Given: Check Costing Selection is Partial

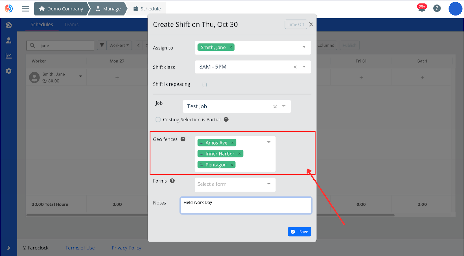Looking at the screenshot, I should [x=158, y=120].
